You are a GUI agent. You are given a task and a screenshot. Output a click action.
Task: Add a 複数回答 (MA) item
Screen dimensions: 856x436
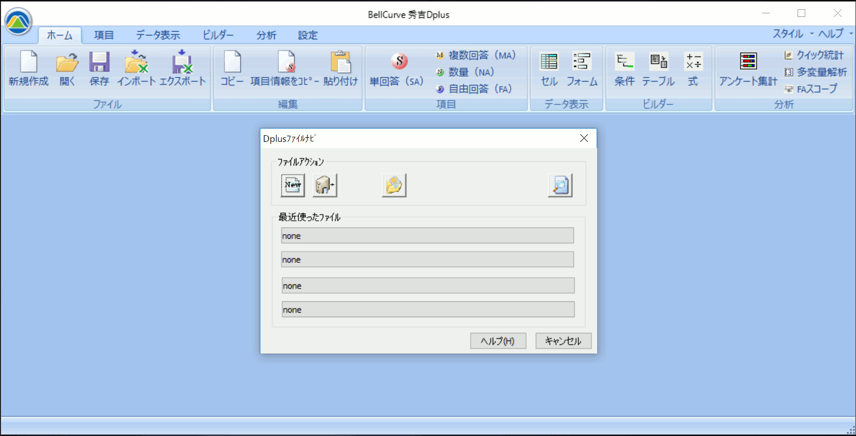click(476, 55)
